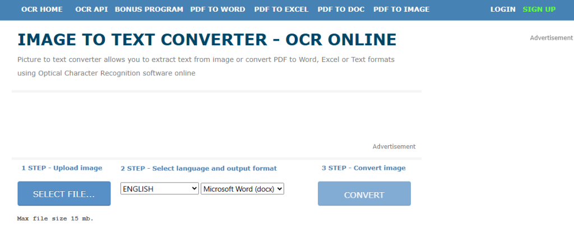The height and width of the screenshot is (234, 574).
Task: Click the SELECT FILE... button
Action: coord(64,194)
